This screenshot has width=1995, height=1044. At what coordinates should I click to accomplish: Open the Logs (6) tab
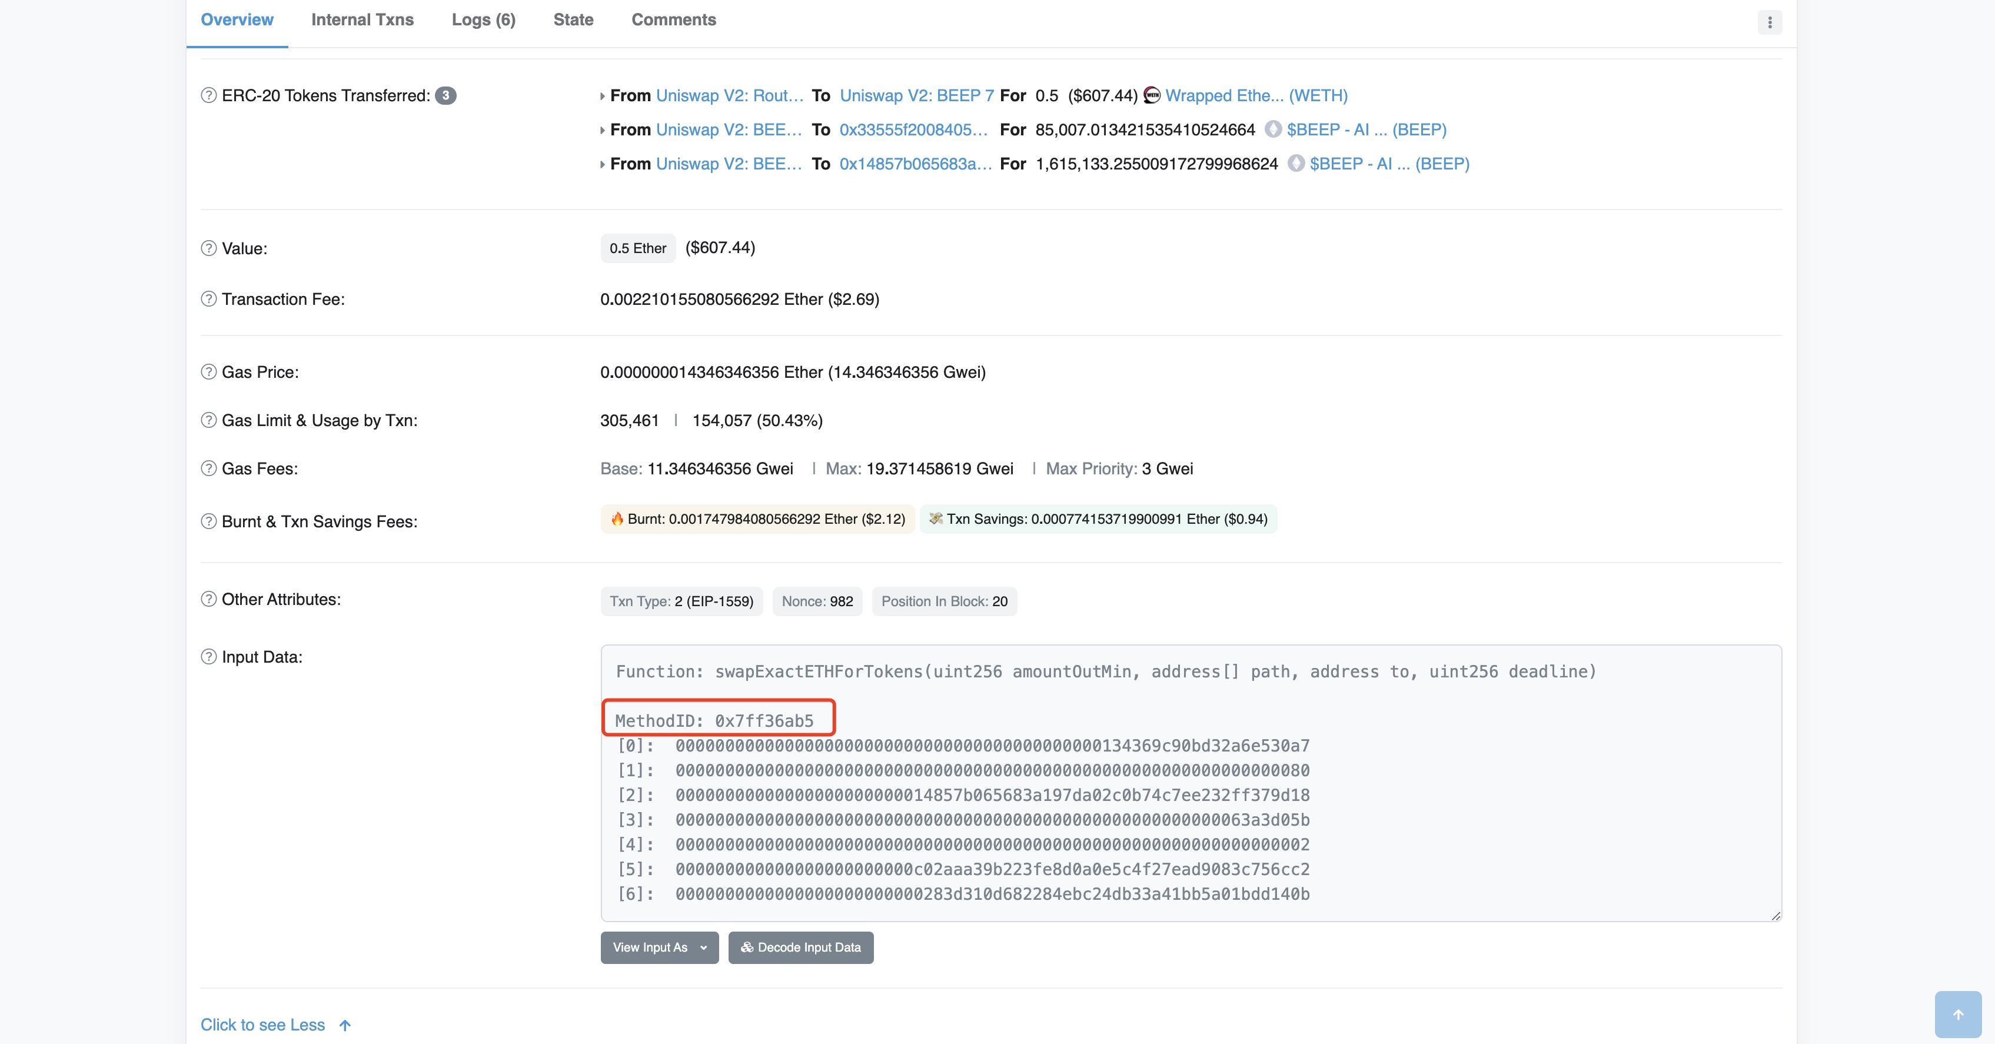(x=483, y=20)
